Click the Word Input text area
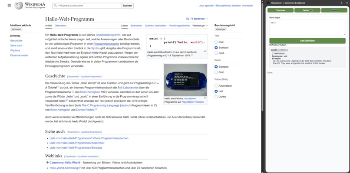The image size is (350, 173). 307,27
